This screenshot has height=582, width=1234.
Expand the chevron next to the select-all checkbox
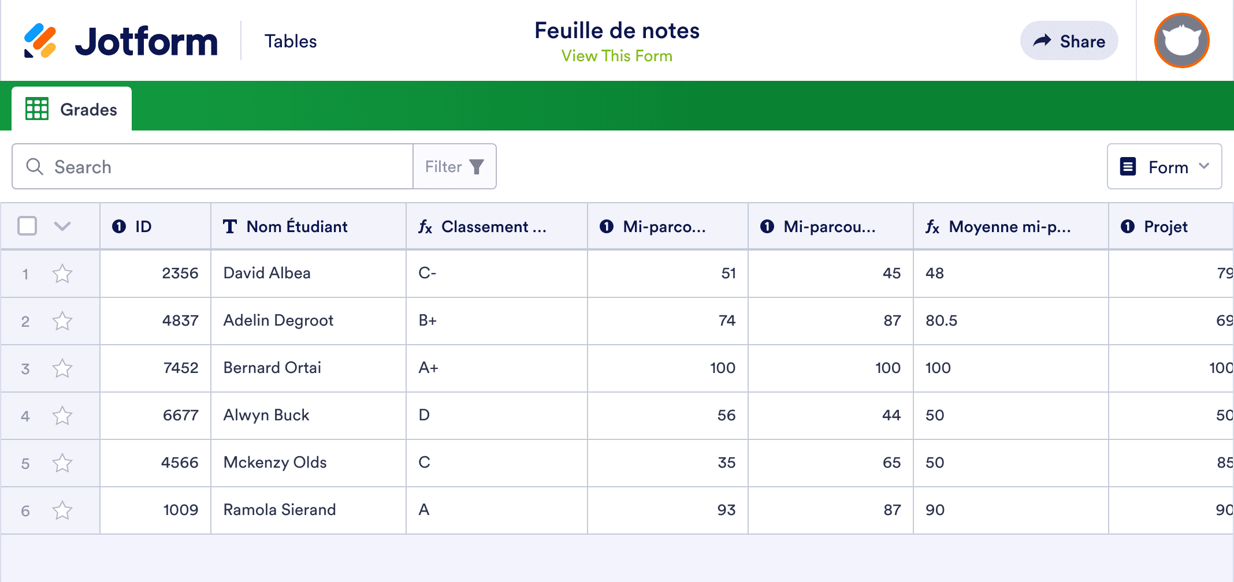click(x=62, y=226)
